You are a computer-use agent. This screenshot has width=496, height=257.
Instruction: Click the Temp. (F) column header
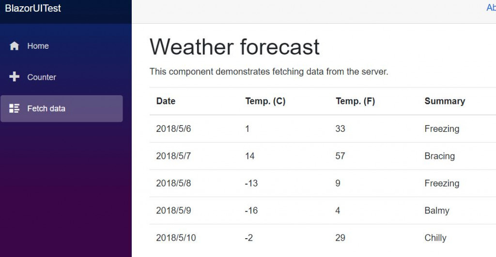355,101
